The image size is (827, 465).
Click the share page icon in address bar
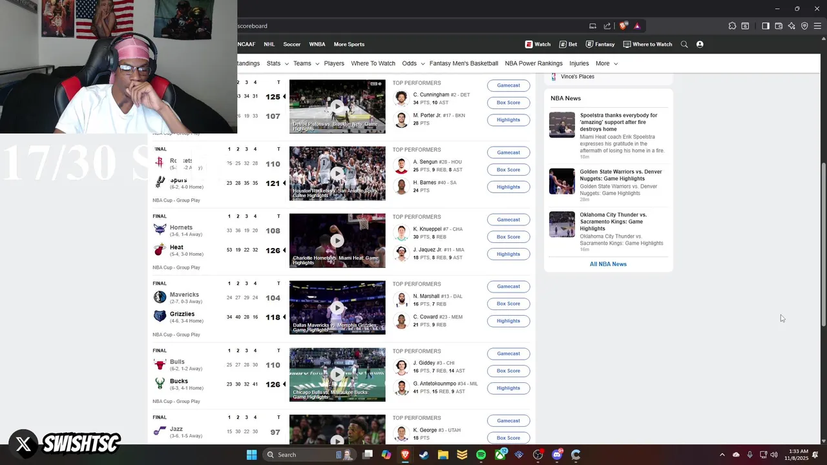point(607,26)
